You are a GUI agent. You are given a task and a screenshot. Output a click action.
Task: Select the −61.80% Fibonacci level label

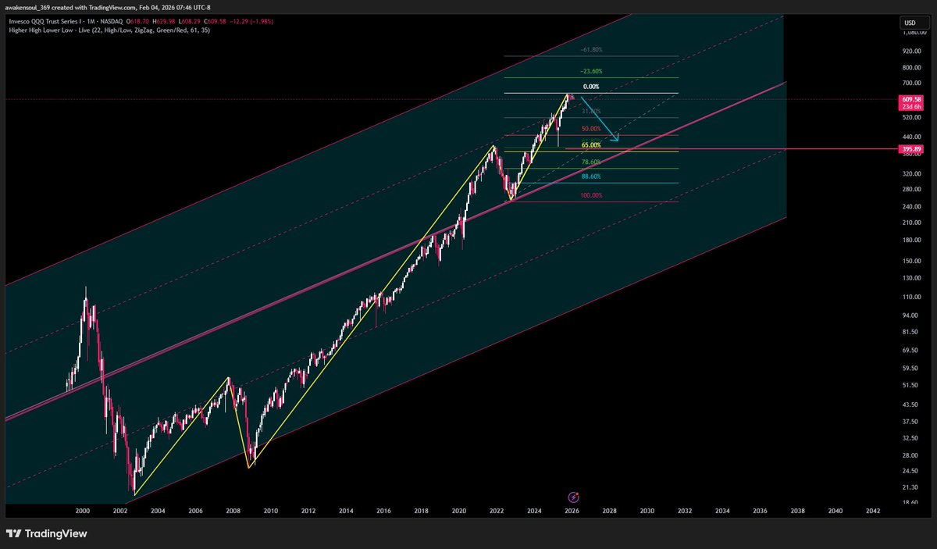pos(591,49)
